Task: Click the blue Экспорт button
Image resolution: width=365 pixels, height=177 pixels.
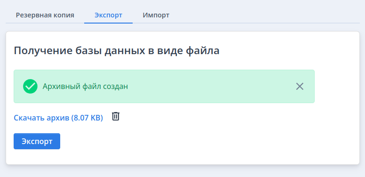Action: click(x=37, y=141)
